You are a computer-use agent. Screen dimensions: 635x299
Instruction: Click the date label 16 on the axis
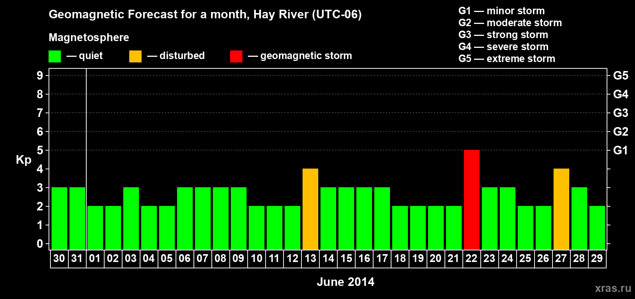tap(364, 258)
